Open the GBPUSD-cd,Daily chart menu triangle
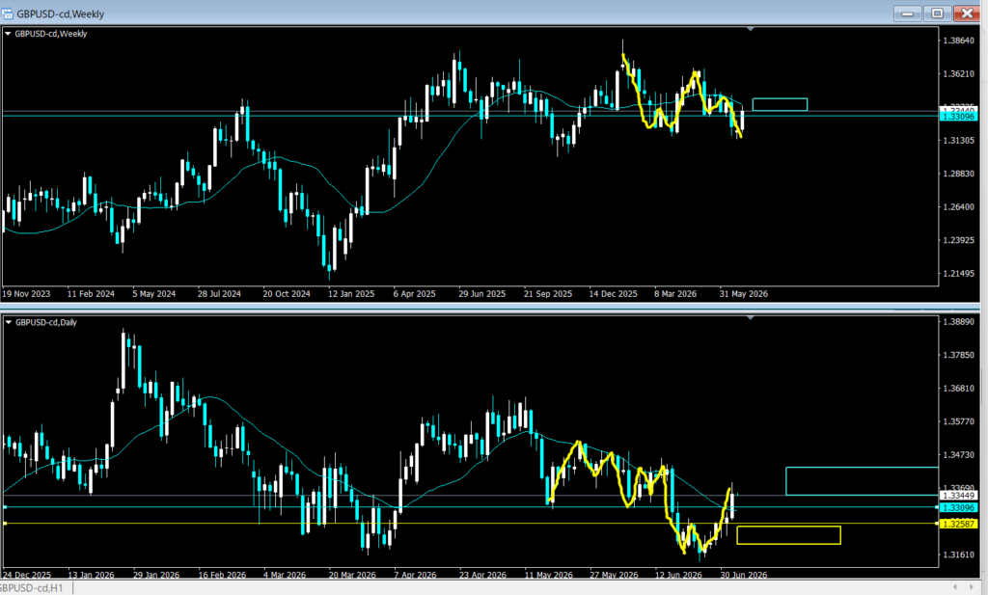Viewport: 988px width, 595px height. click(x=8, y=322)
